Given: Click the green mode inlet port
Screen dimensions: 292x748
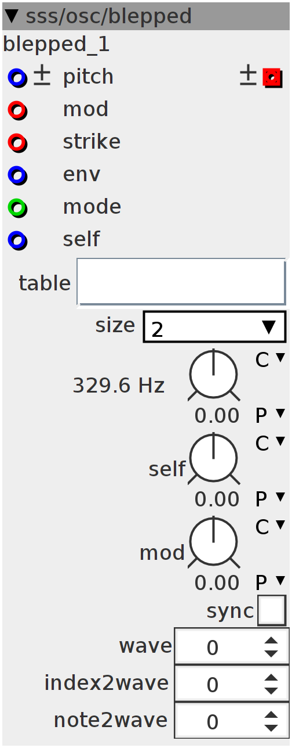Looking at the screenshot, I should [x=17, y=207].
